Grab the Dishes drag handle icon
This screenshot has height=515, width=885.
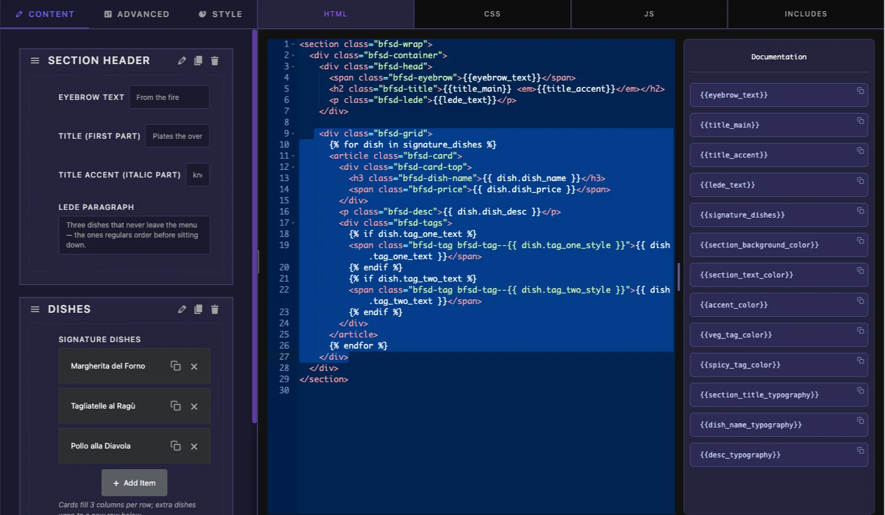pos(35,309)
